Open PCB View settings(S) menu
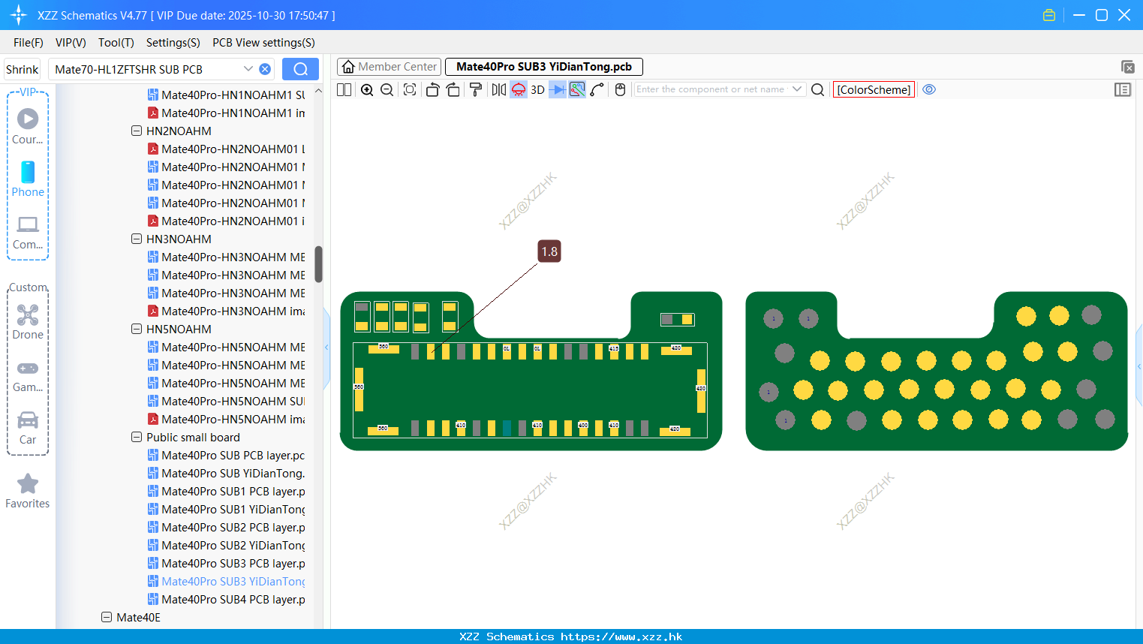The height and width of the screenshot is (644, 1143). click(263, 43)
